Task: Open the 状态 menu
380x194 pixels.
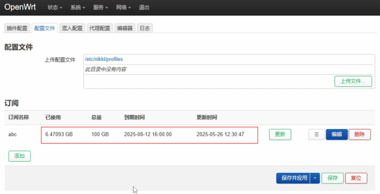Action: (x=55, y=8)
